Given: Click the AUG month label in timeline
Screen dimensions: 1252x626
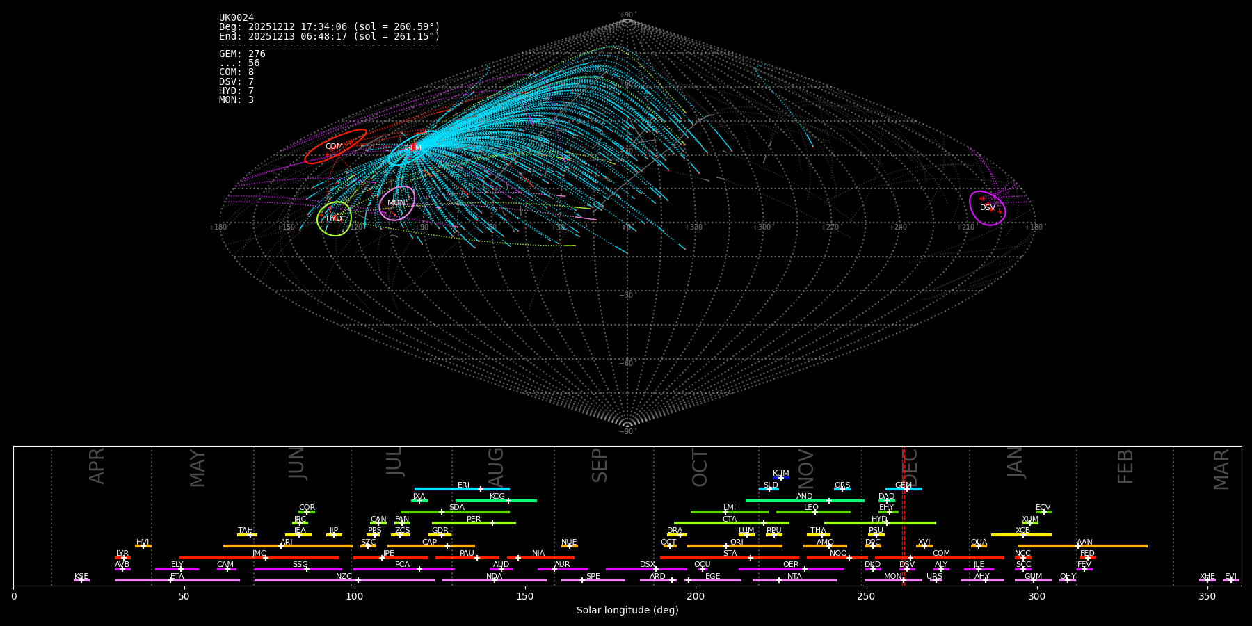Looking at the screenshot, I should tap(496, 466).
